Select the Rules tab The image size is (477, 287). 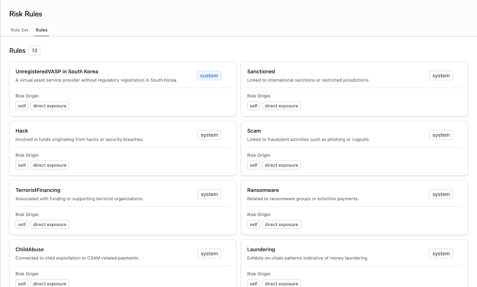pyautogui.click(x=41, y=30)
